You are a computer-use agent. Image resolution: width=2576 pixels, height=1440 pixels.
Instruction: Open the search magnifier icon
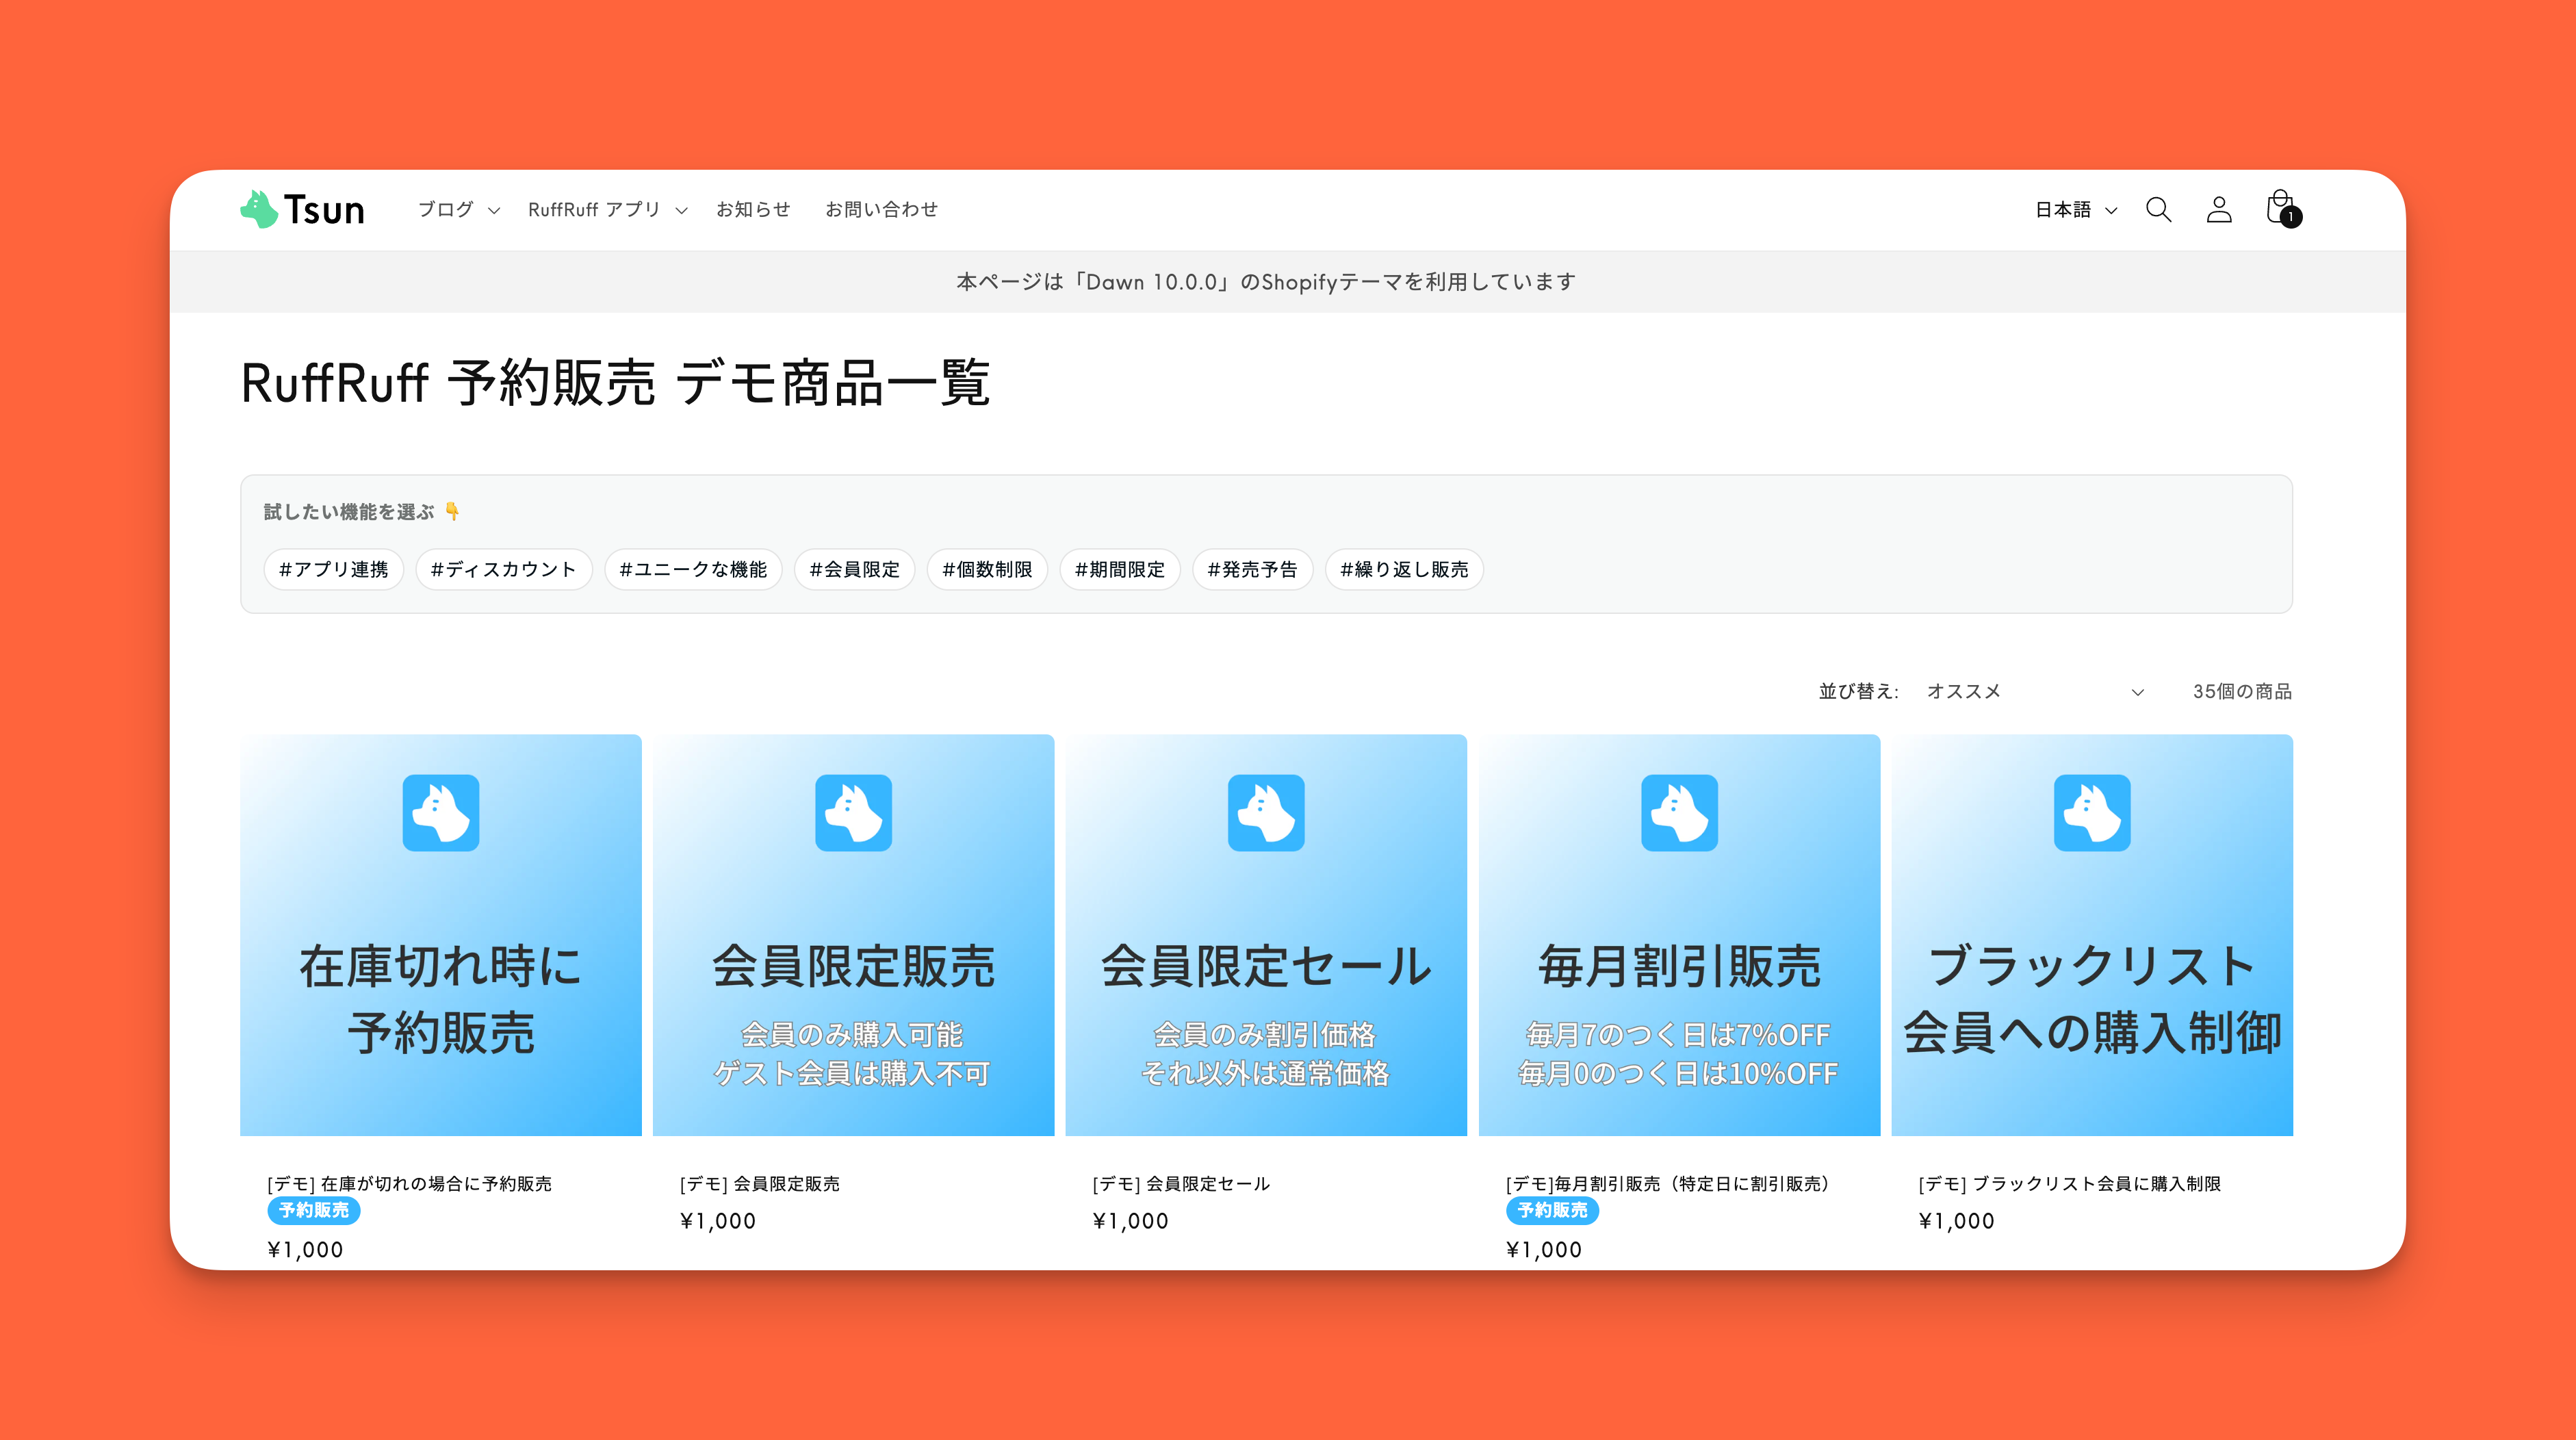(x=2158, y=209)
